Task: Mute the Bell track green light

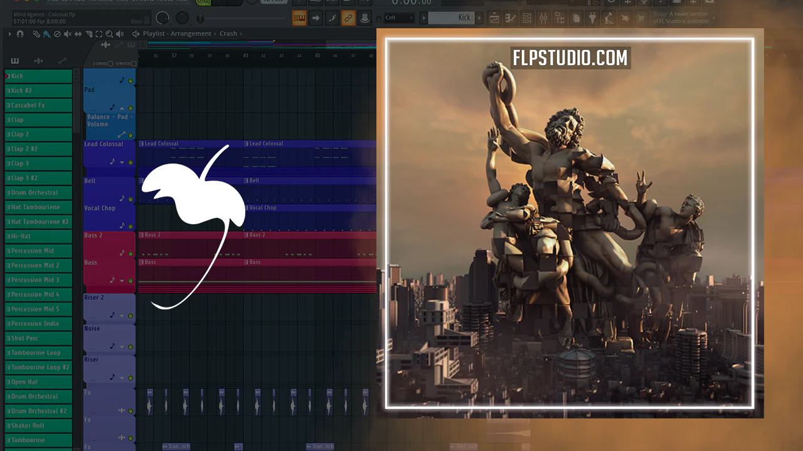Action: point(130,199)
